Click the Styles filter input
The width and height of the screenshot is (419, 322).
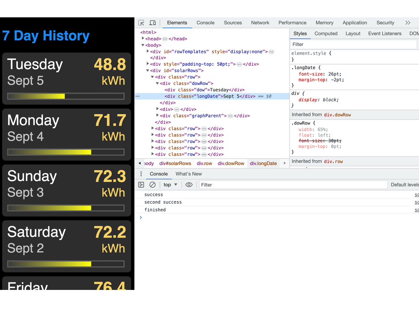pos(353,44)
